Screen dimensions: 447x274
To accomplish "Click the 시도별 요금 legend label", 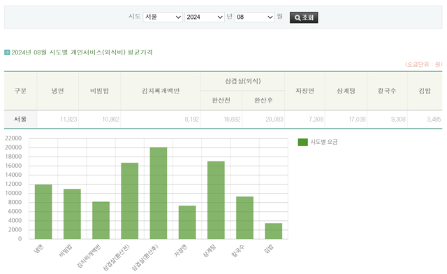I will [324, 142].
